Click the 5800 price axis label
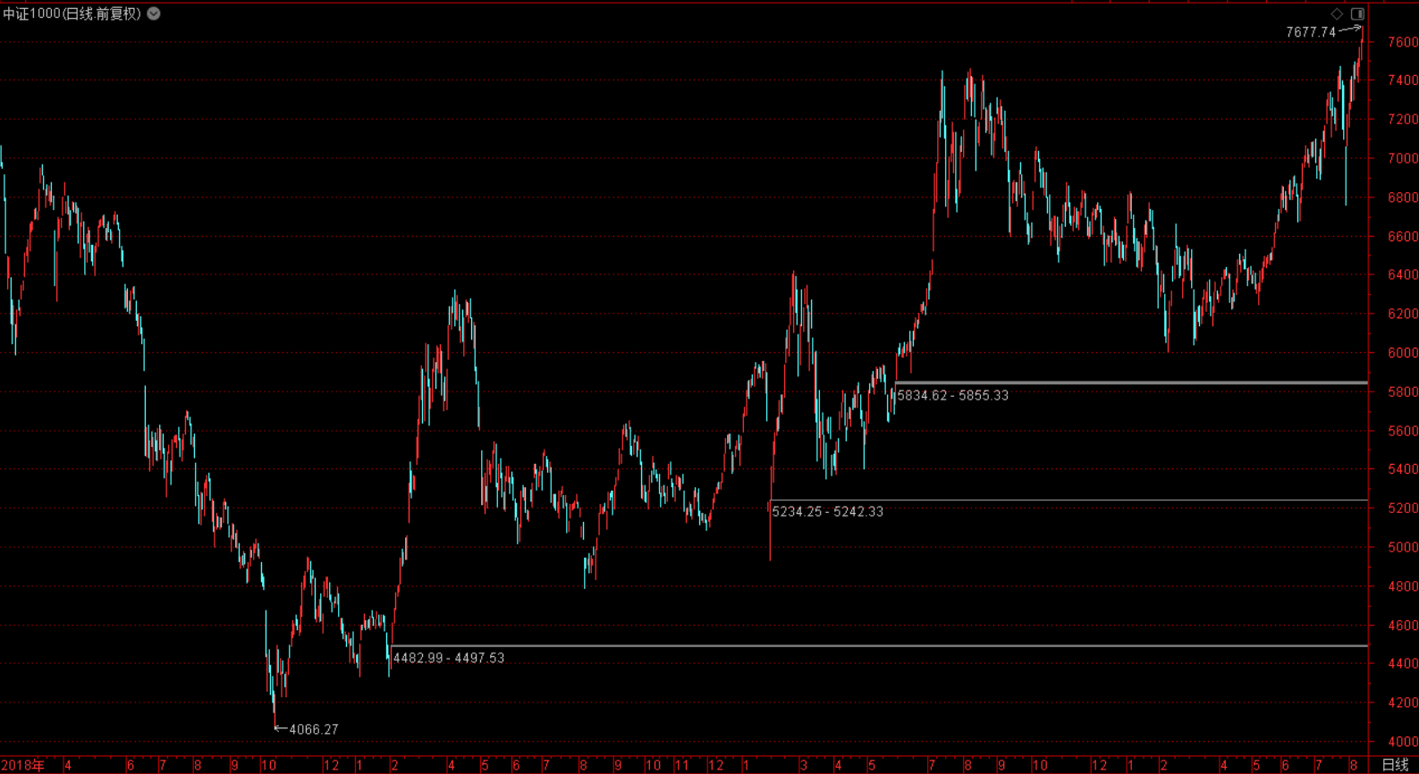 [x=1402, y=391]
